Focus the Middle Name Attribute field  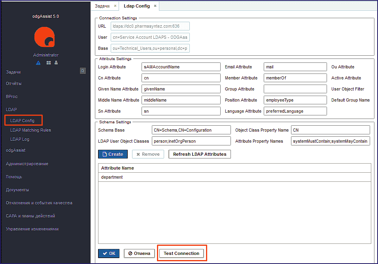181,100
